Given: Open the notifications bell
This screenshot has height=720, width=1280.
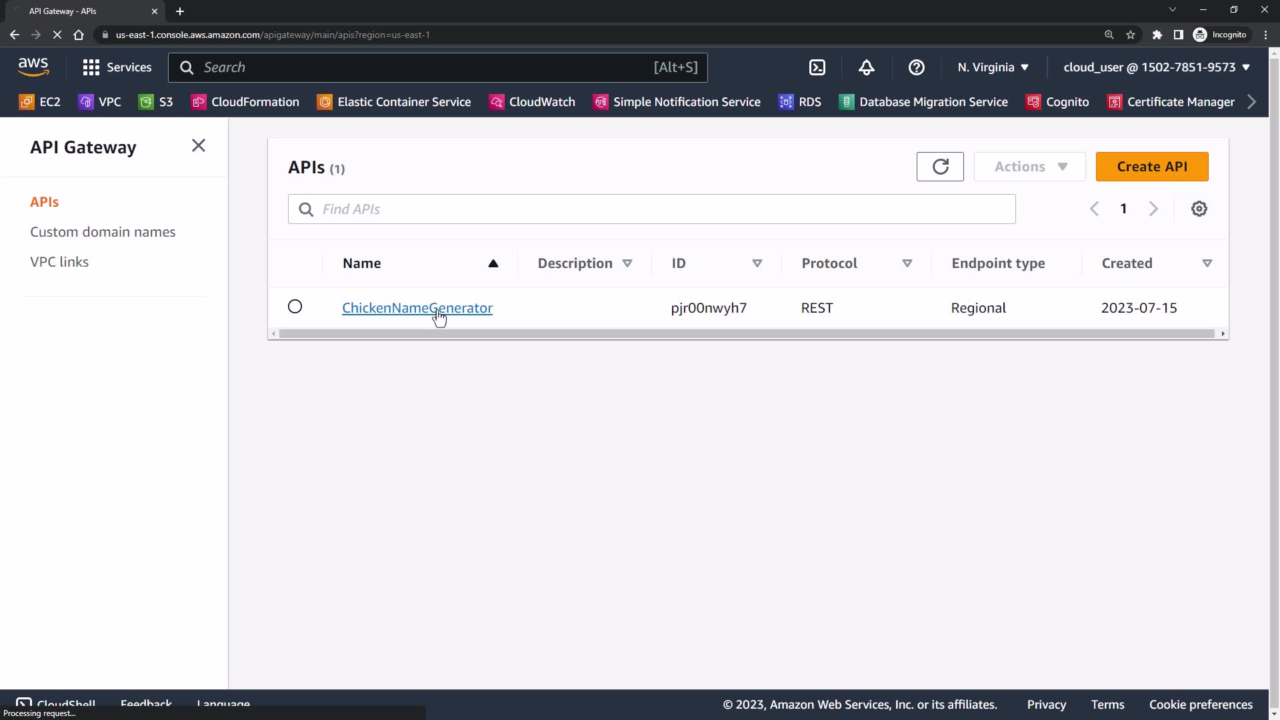Looking at the screenshot, I should tap(866, 67).
